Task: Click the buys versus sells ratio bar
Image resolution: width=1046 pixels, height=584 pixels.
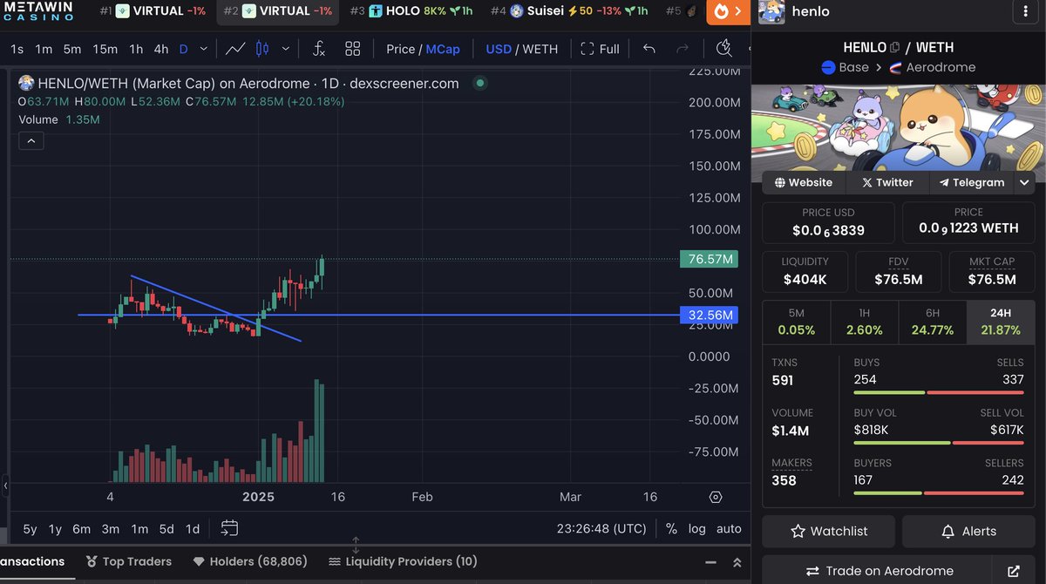Action: click(938, 393)
